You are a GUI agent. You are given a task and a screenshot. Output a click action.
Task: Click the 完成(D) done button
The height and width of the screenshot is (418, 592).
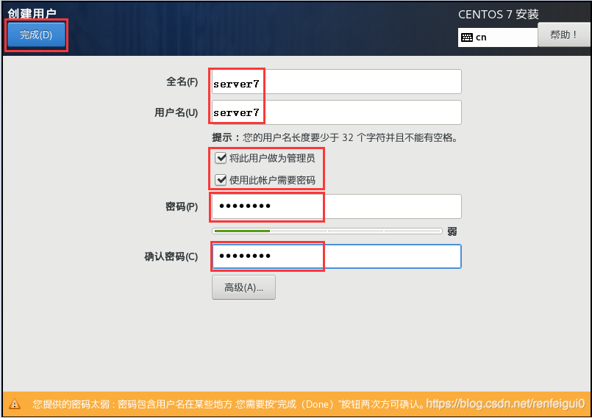(x=36, y=35)
